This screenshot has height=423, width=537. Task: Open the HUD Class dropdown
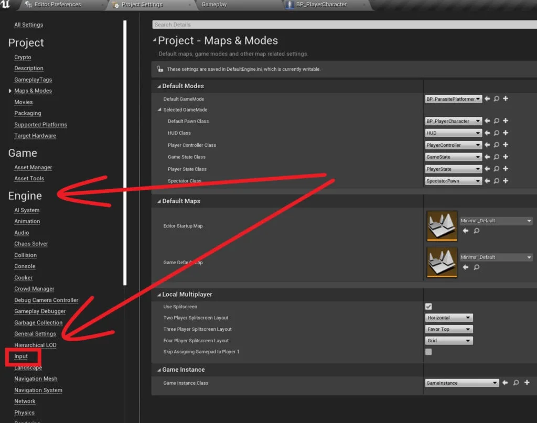454,133
